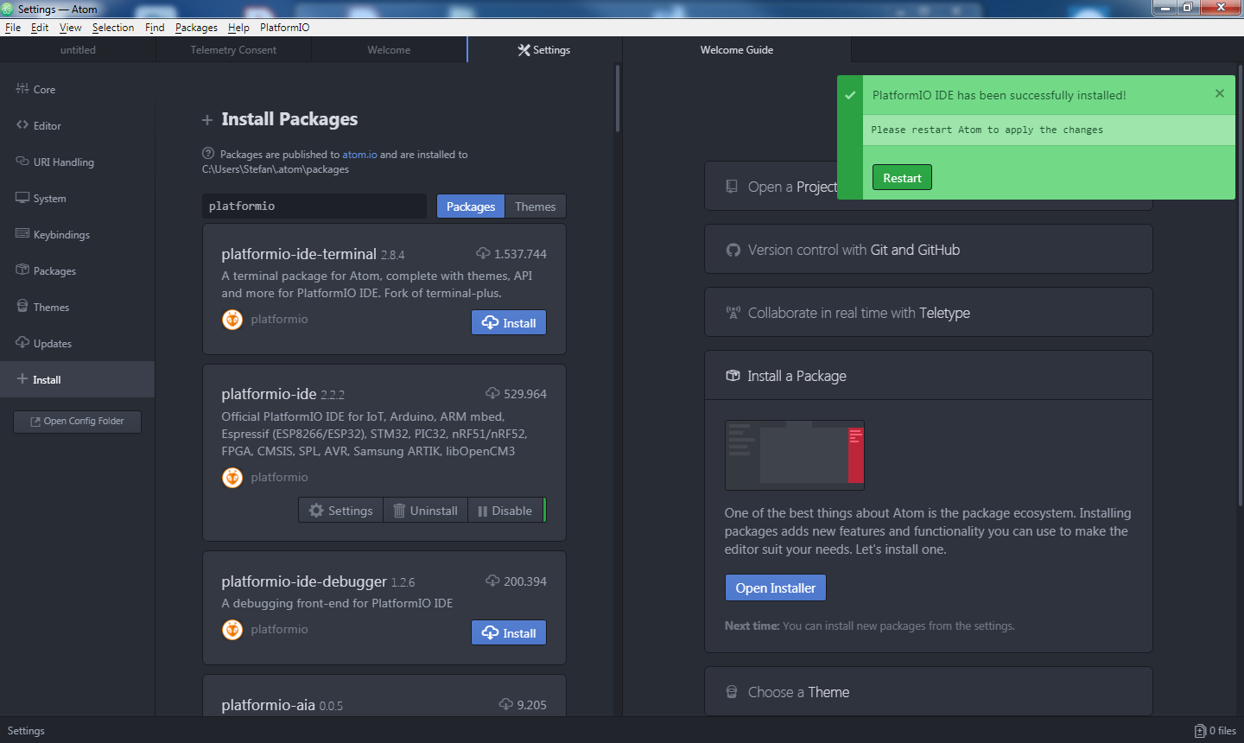Follow the atom.io link

[359, 155]
